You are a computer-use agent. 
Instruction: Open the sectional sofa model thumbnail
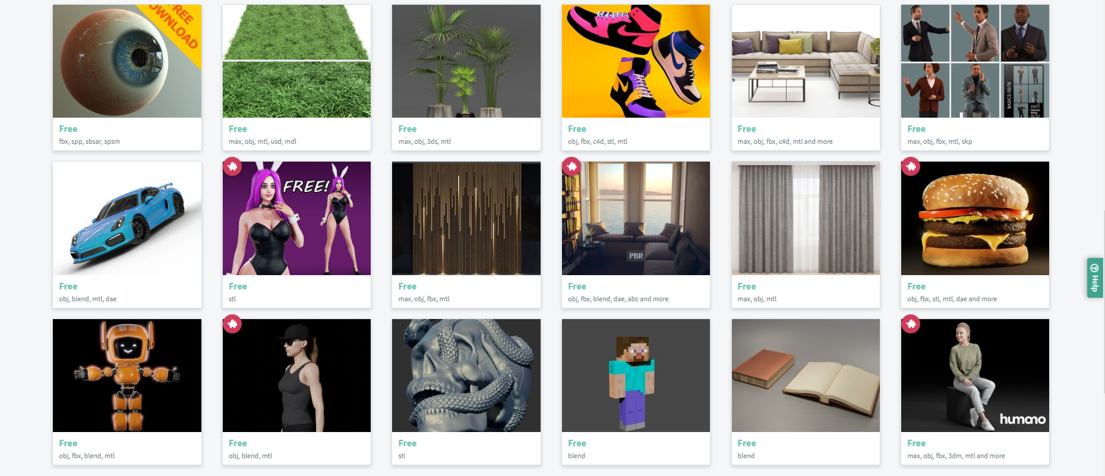pos(806,61)
